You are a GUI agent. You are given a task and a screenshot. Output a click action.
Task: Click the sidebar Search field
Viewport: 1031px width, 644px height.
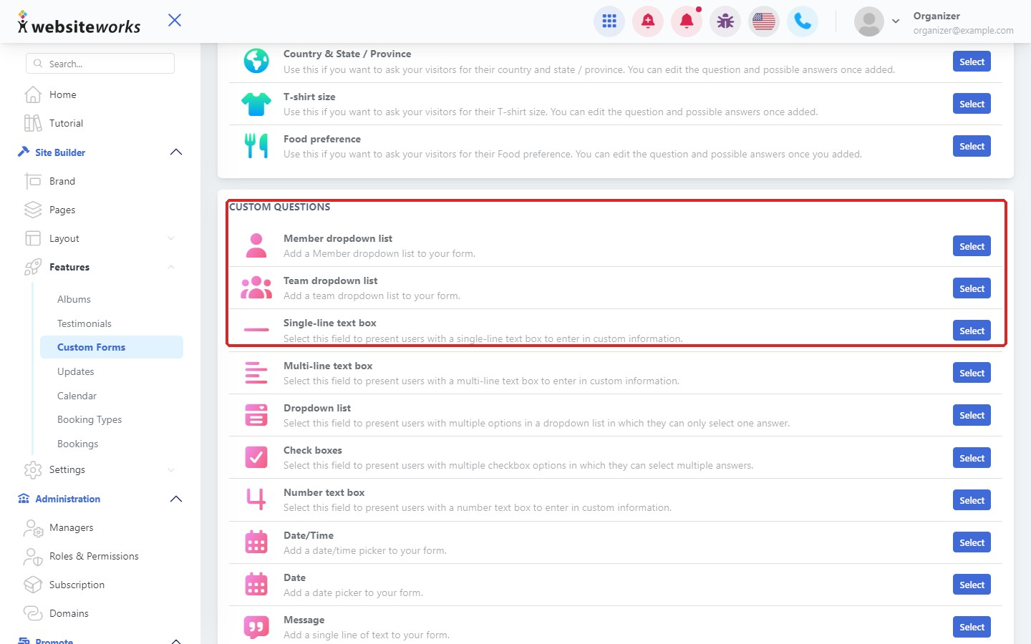100,64
